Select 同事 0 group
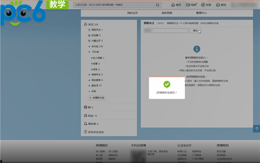Screen dimensions: 260x163 click(x=96, y=64)
